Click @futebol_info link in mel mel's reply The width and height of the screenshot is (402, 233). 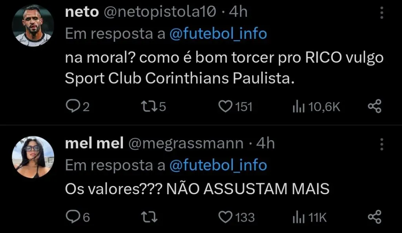click(218, 165)
